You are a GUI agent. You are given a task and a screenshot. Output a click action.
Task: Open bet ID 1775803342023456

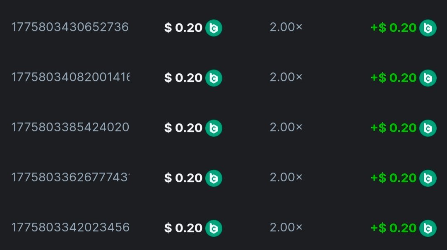tap(70, 228)
